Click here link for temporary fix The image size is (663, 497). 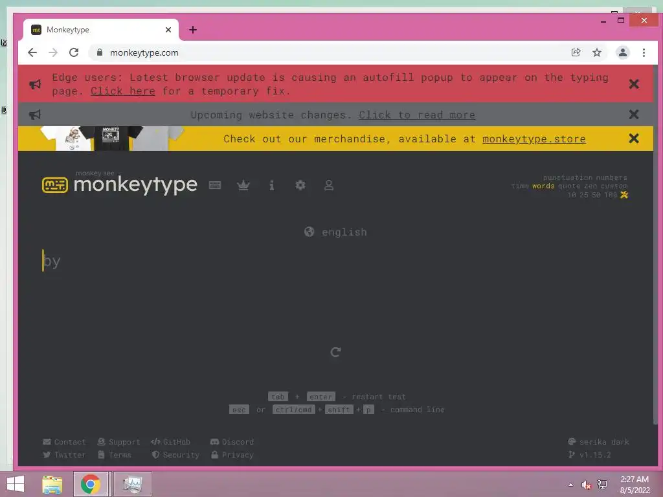pos(122,91)
